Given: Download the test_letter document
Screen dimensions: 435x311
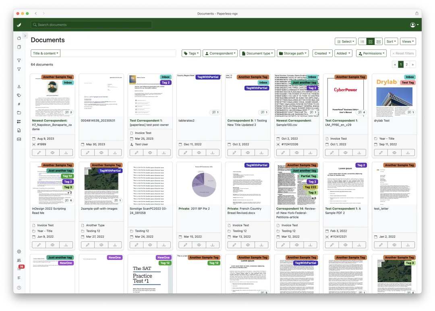Looking at the screenshot, I should tap(408, 245).
